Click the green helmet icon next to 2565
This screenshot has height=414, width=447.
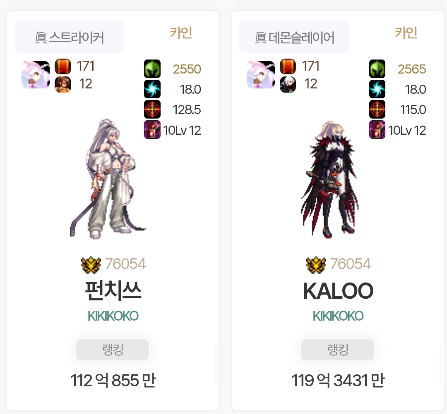coord(377,69)
